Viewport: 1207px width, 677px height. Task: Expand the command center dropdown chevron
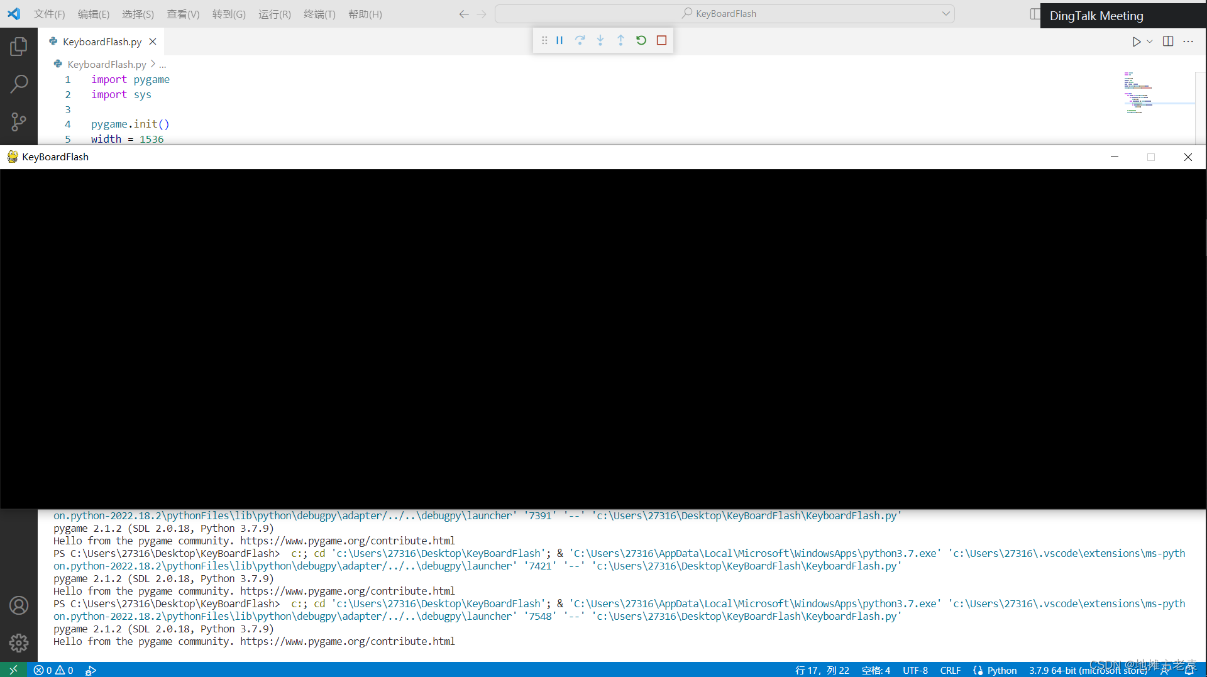(945, 14)
